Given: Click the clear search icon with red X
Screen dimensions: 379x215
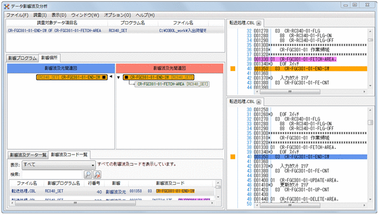Looking at the screenshot, I should (97, 175).
